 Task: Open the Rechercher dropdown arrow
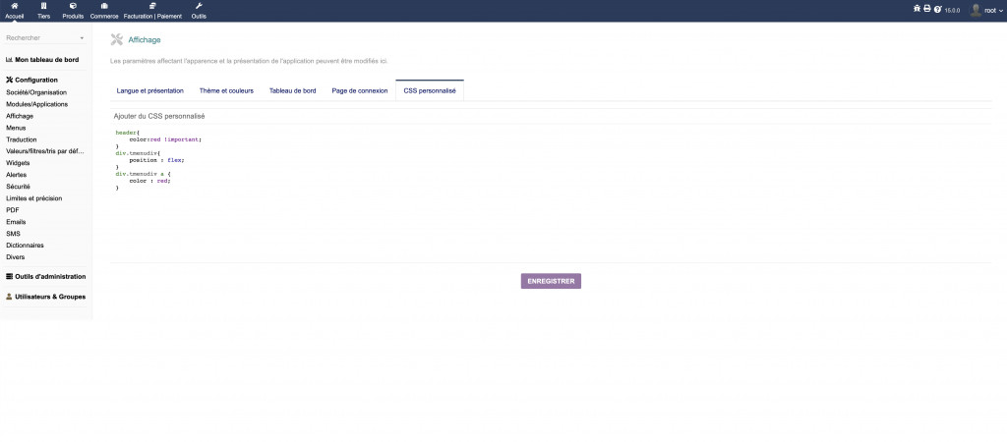(82, 38)
